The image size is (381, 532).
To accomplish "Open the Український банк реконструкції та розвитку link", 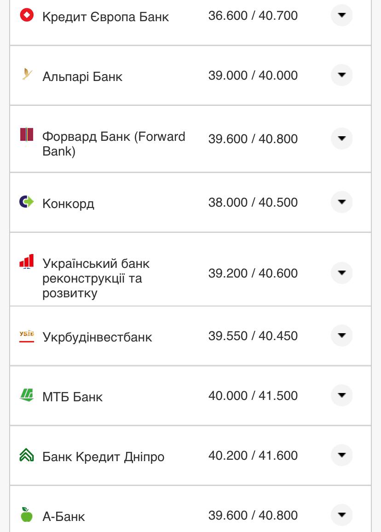I will (96, 278).
